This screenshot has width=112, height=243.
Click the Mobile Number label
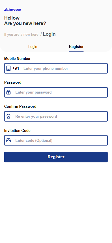[17, 59]
